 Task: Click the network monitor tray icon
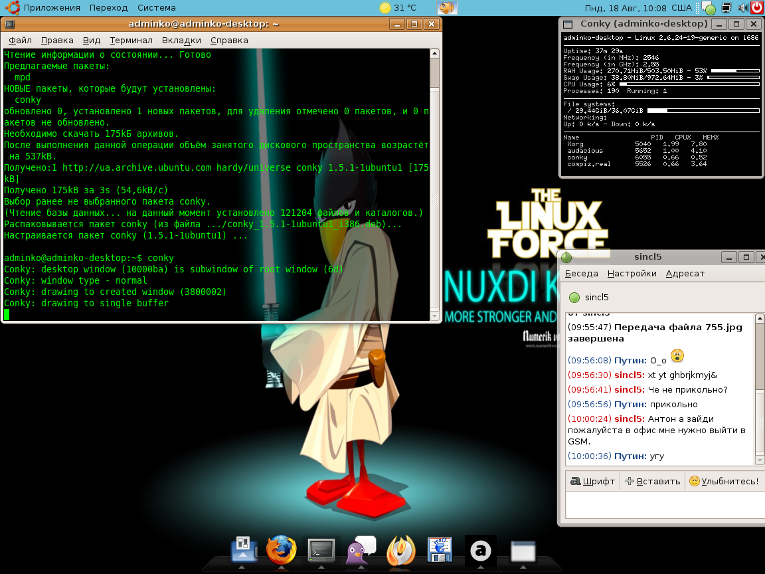[x=726, y=8]
